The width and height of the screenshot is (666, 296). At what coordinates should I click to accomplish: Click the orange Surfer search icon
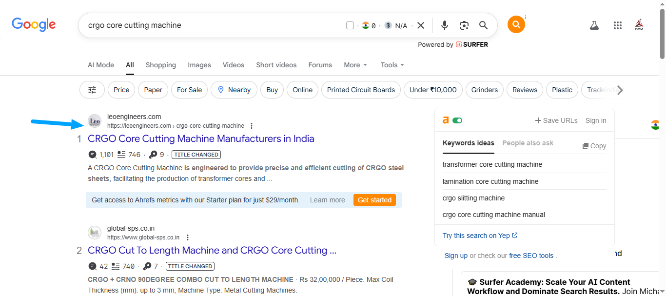click(x=516, y=24)
